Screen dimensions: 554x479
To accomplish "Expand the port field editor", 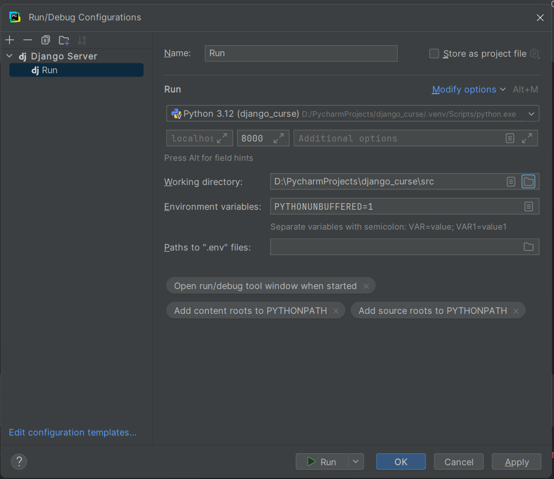I will 279,138.
